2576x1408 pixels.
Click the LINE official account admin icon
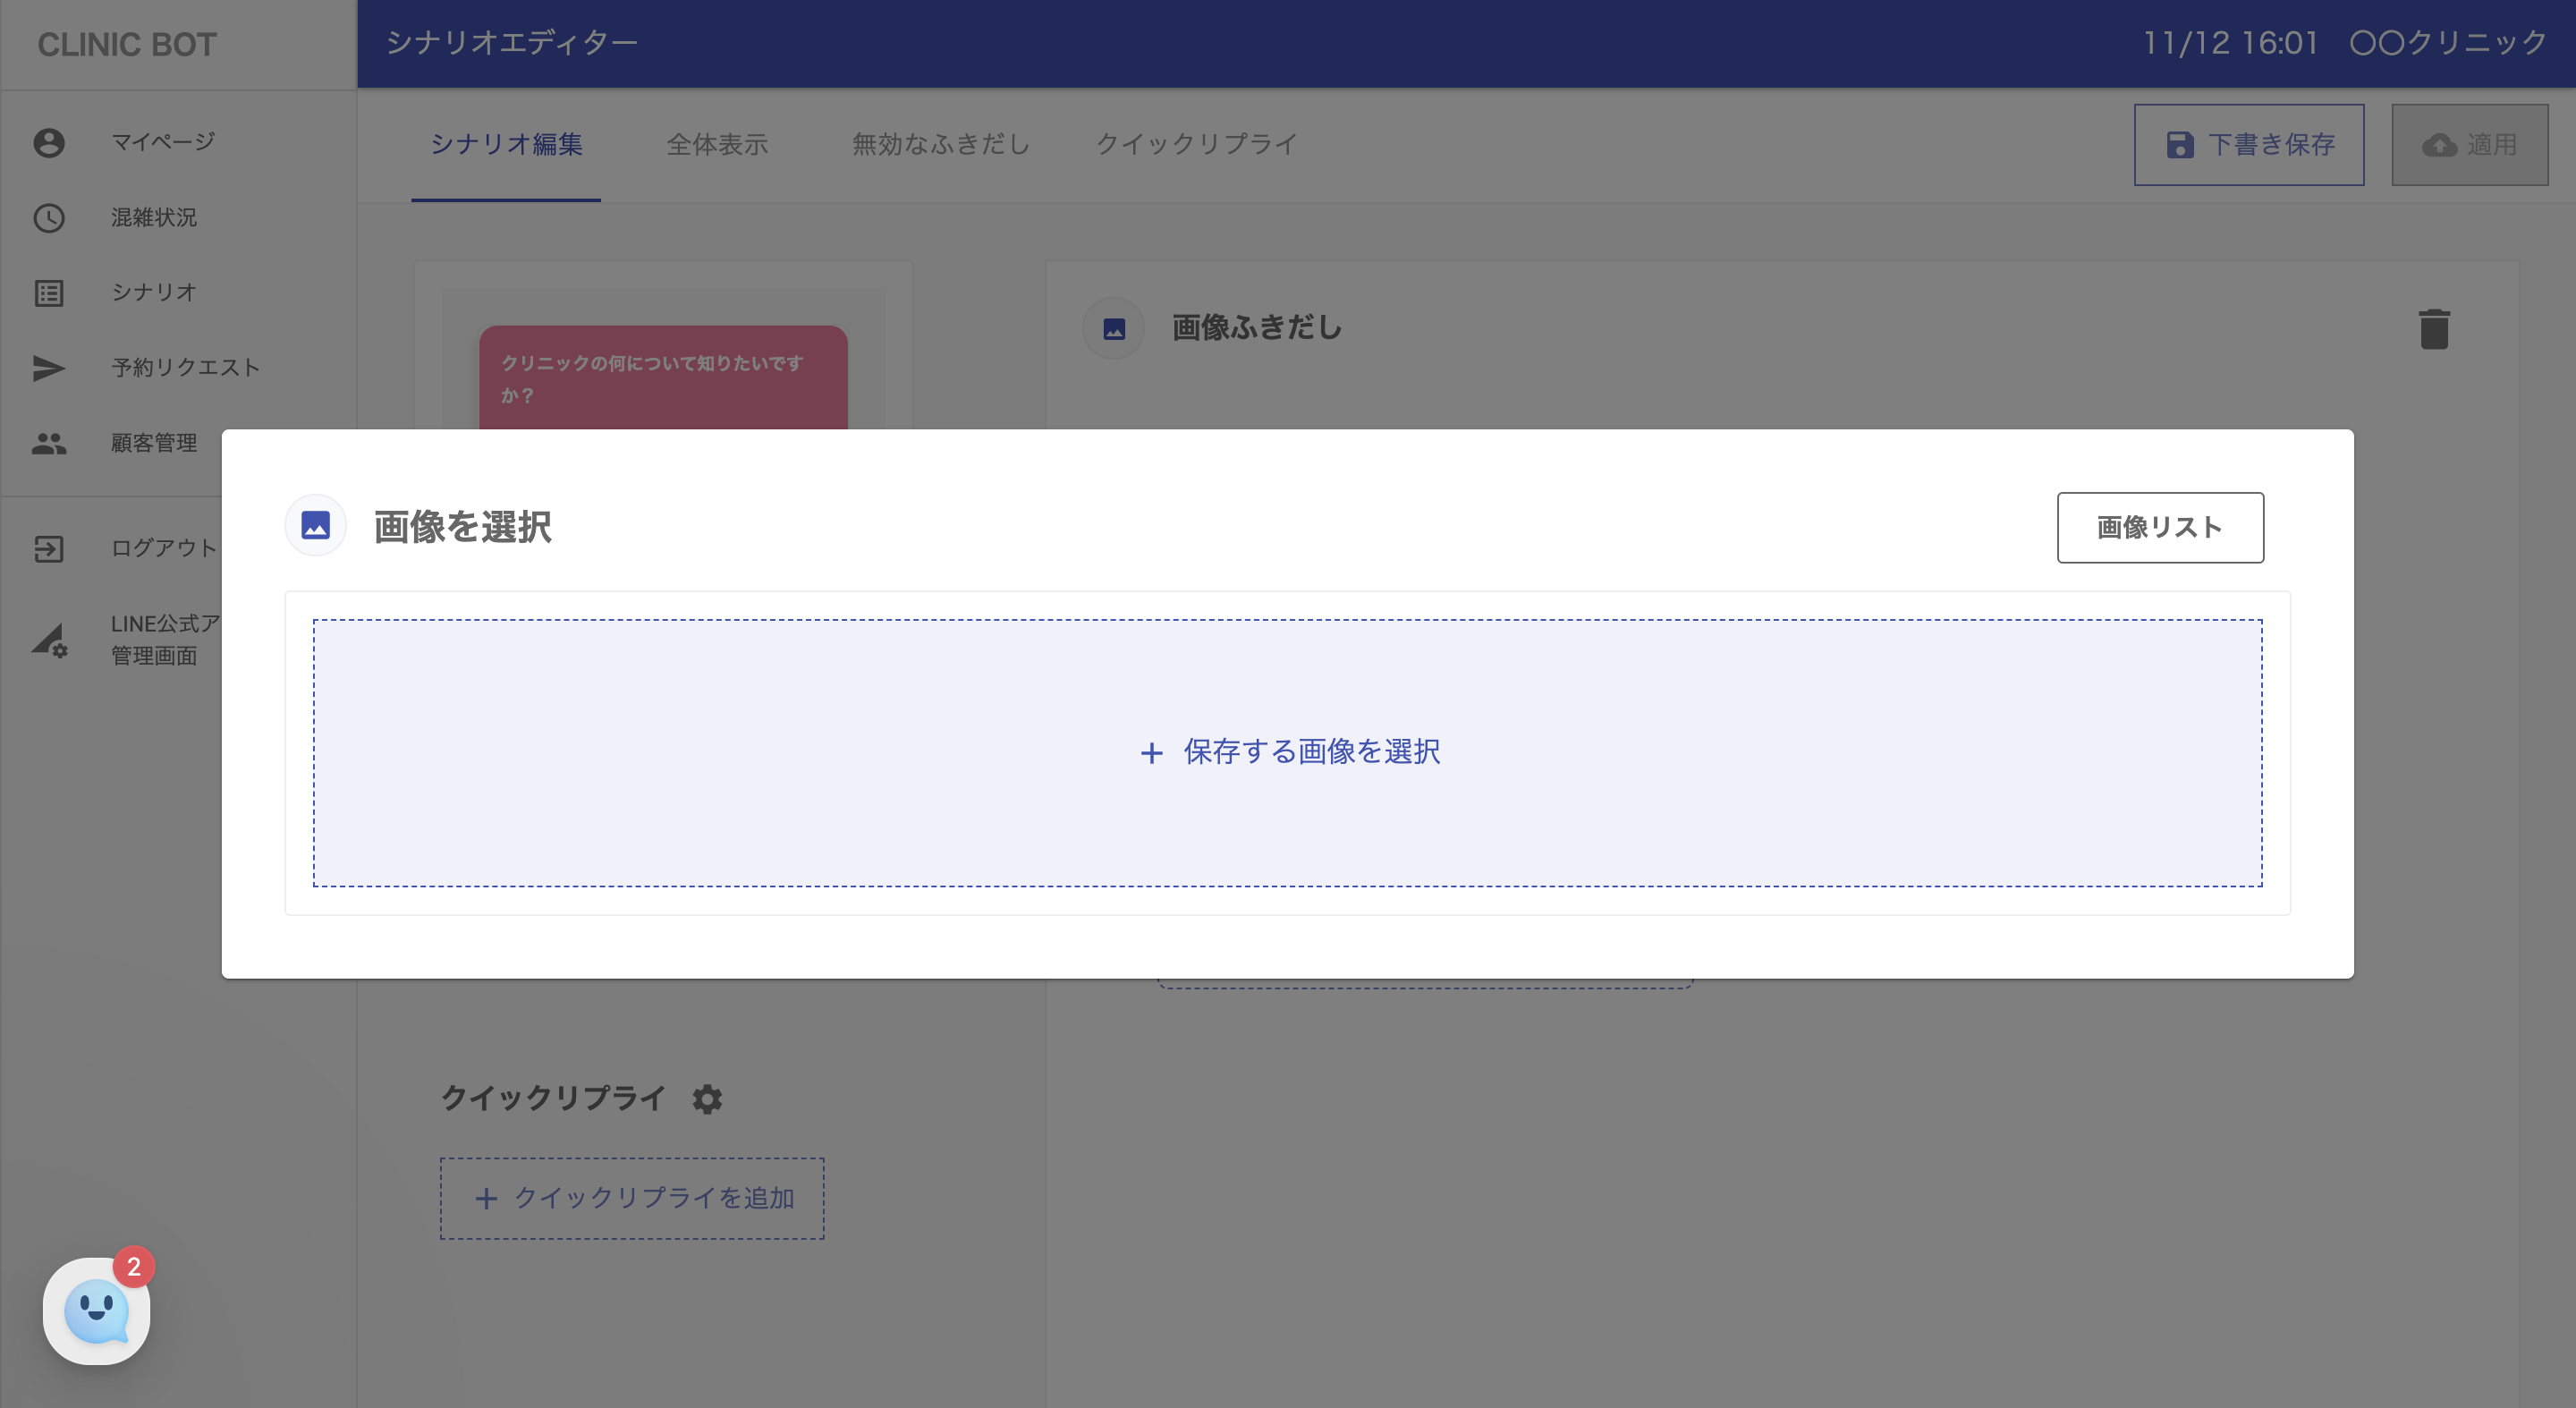coord(49,640)
